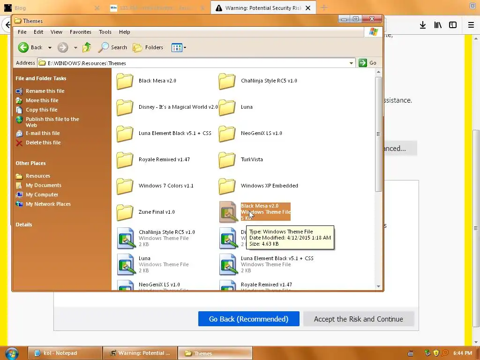Open the View menu

(56, 32)
